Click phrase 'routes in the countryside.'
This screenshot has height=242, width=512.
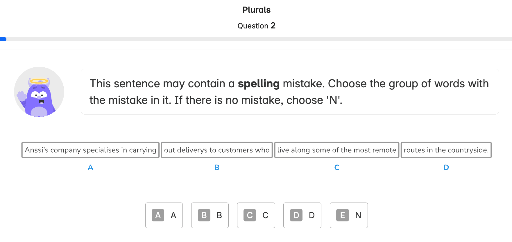click(x=446, y=150)
